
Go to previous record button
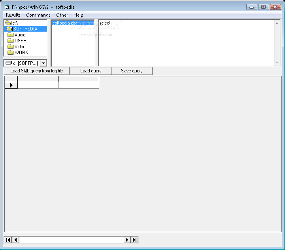[x=16, y=240]
